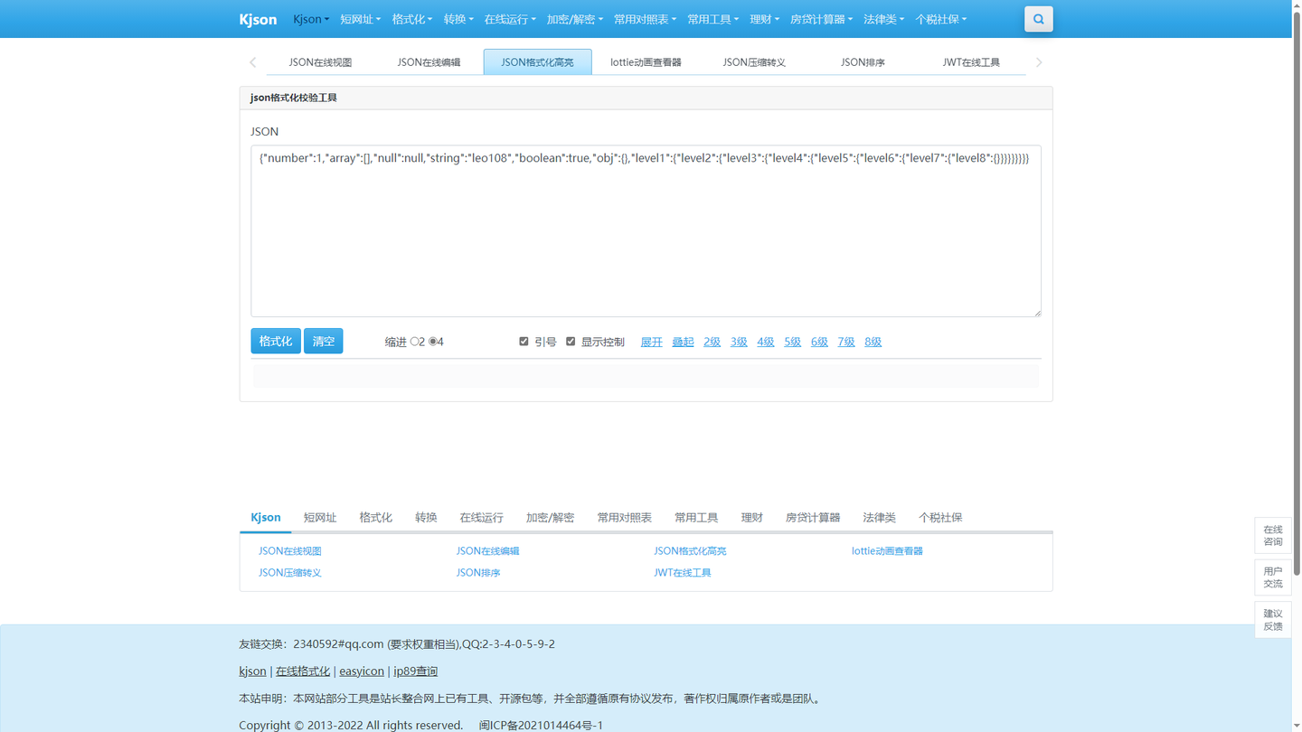The height and width of the screenshot is (732, 1302).
Task: Select the JSON格式化高亮 tab
Action: pos(537,62)
